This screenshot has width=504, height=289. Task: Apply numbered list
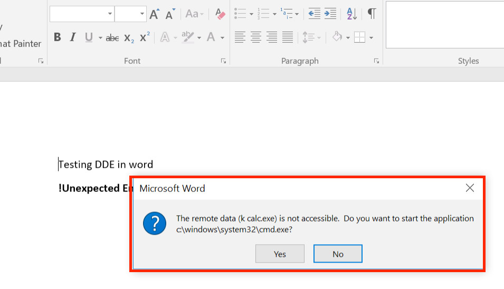pyautogui.click(x=263, y=14)
